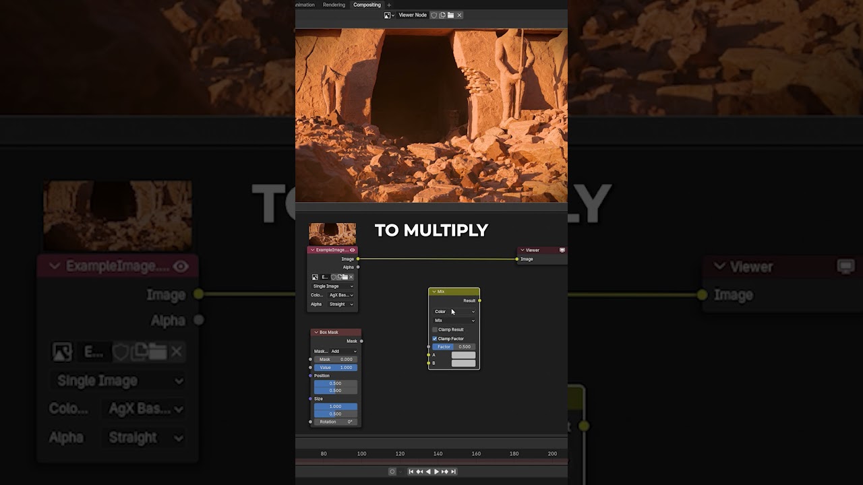
Task: Click the A input socket on Mix node
Action: point(429,355)
